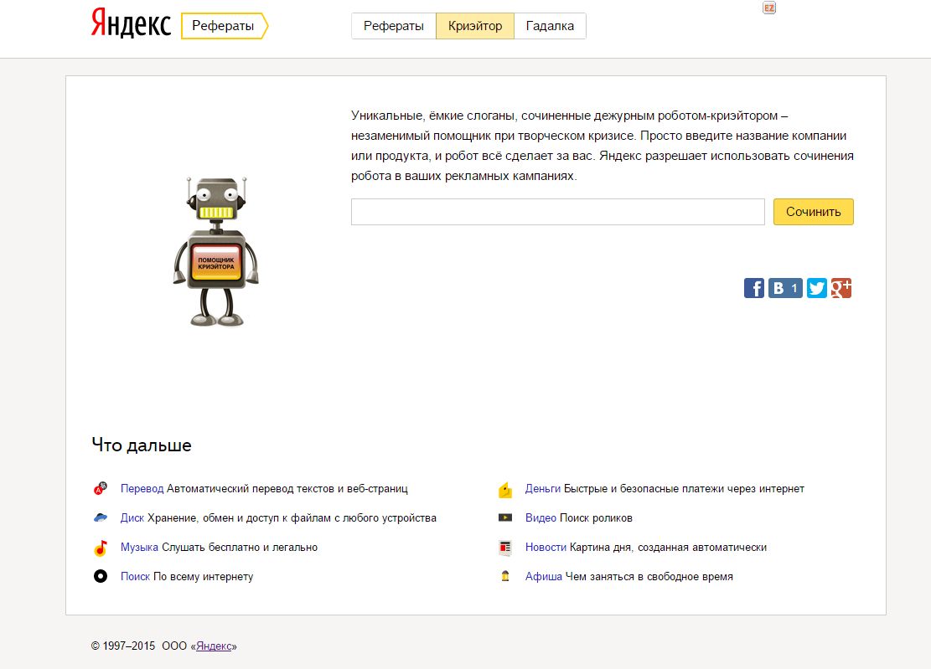Viewport: 931px width, 669px height.
Task: Click the Музыка music note icon
Action: pyautogui.click(x=101, y=548)
